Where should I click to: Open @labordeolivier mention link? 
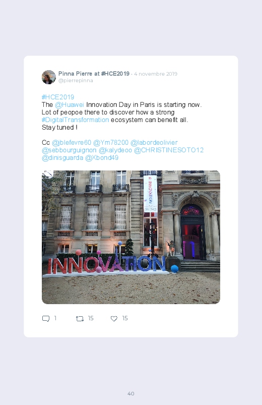tap(154, 143)
